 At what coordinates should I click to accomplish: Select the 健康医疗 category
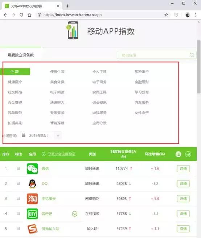[15, 82]
